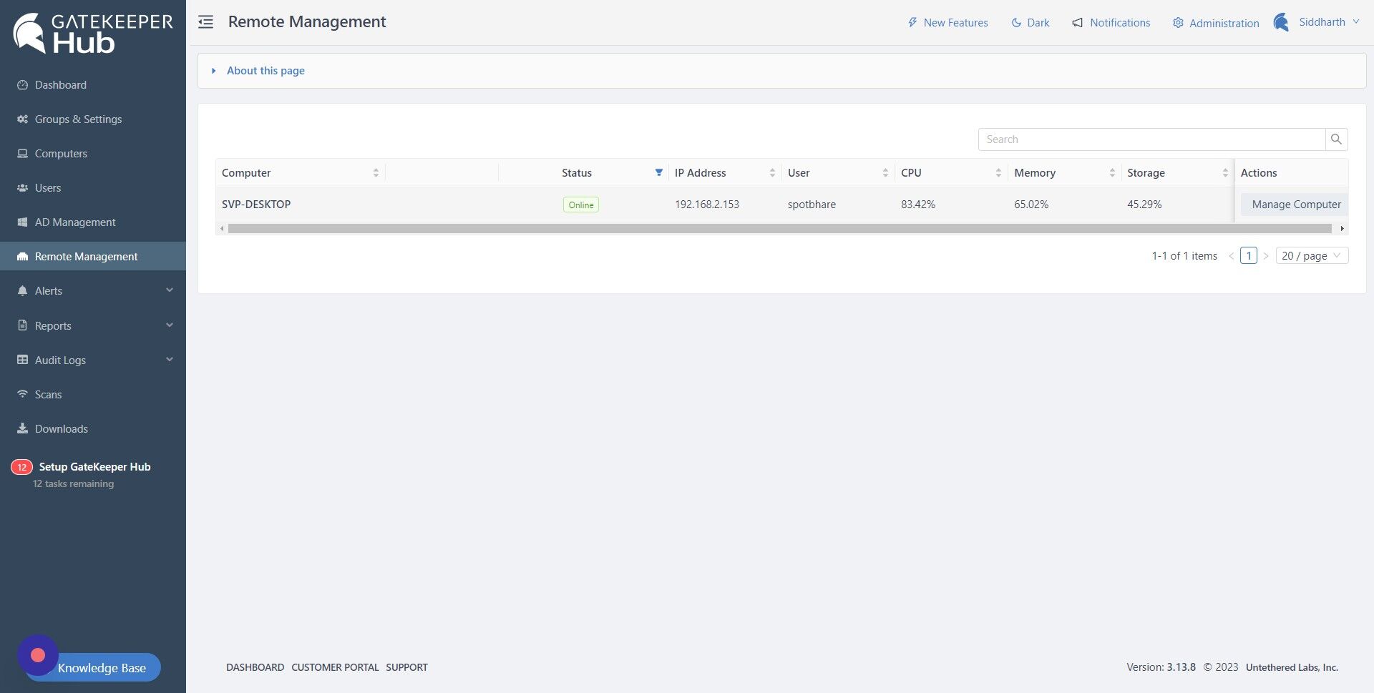Toggle the Status column filter funnel
The image size is (1374, 693).
[x=658, y=172]
